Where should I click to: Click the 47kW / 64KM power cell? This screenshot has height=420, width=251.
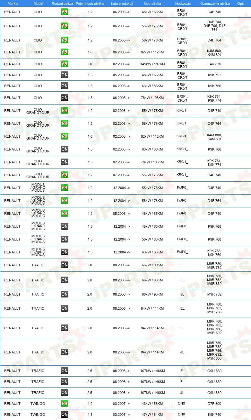click(152, 415)
